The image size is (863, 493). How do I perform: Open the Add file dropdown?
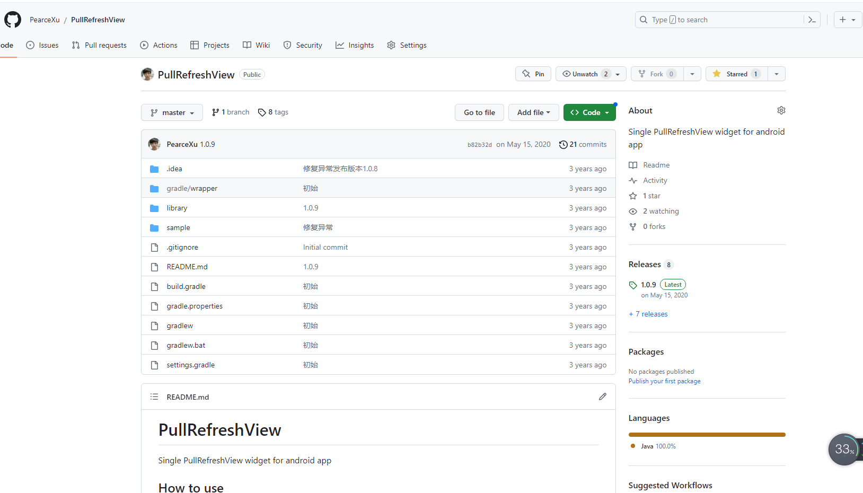click(534, 112)
